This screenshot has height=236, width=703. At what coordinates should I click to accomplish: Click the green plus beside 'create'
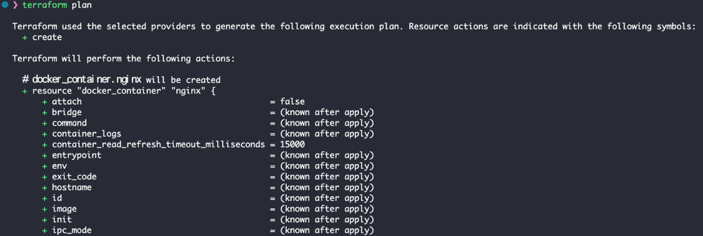click(25, 38)
